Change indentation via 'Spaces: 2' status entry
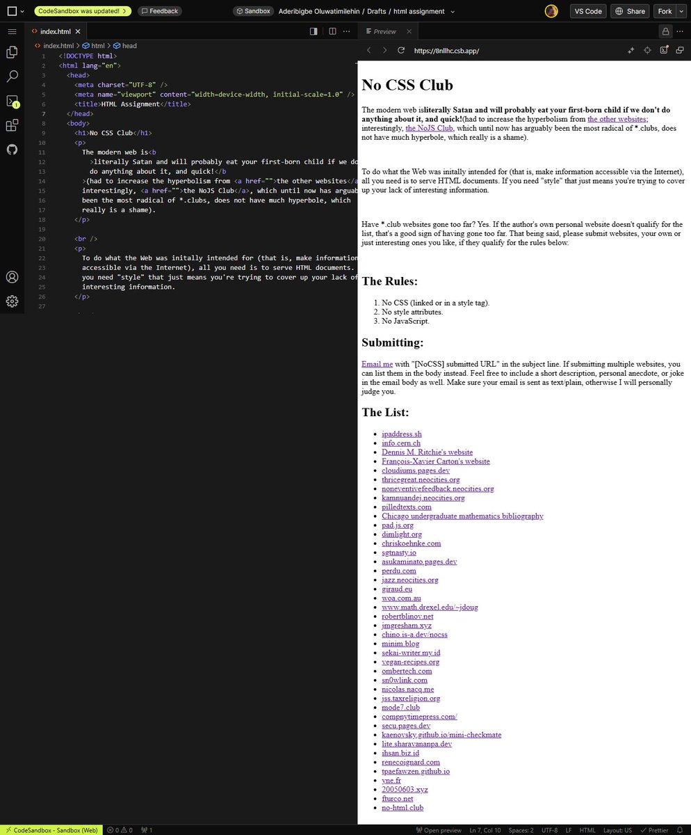Screen dimensions: 691x835 (521, 829)
